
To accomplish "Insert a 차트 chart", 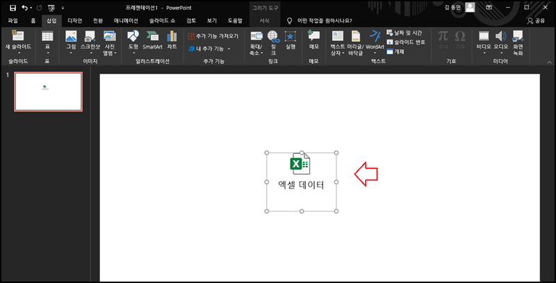I will point(172,40).
